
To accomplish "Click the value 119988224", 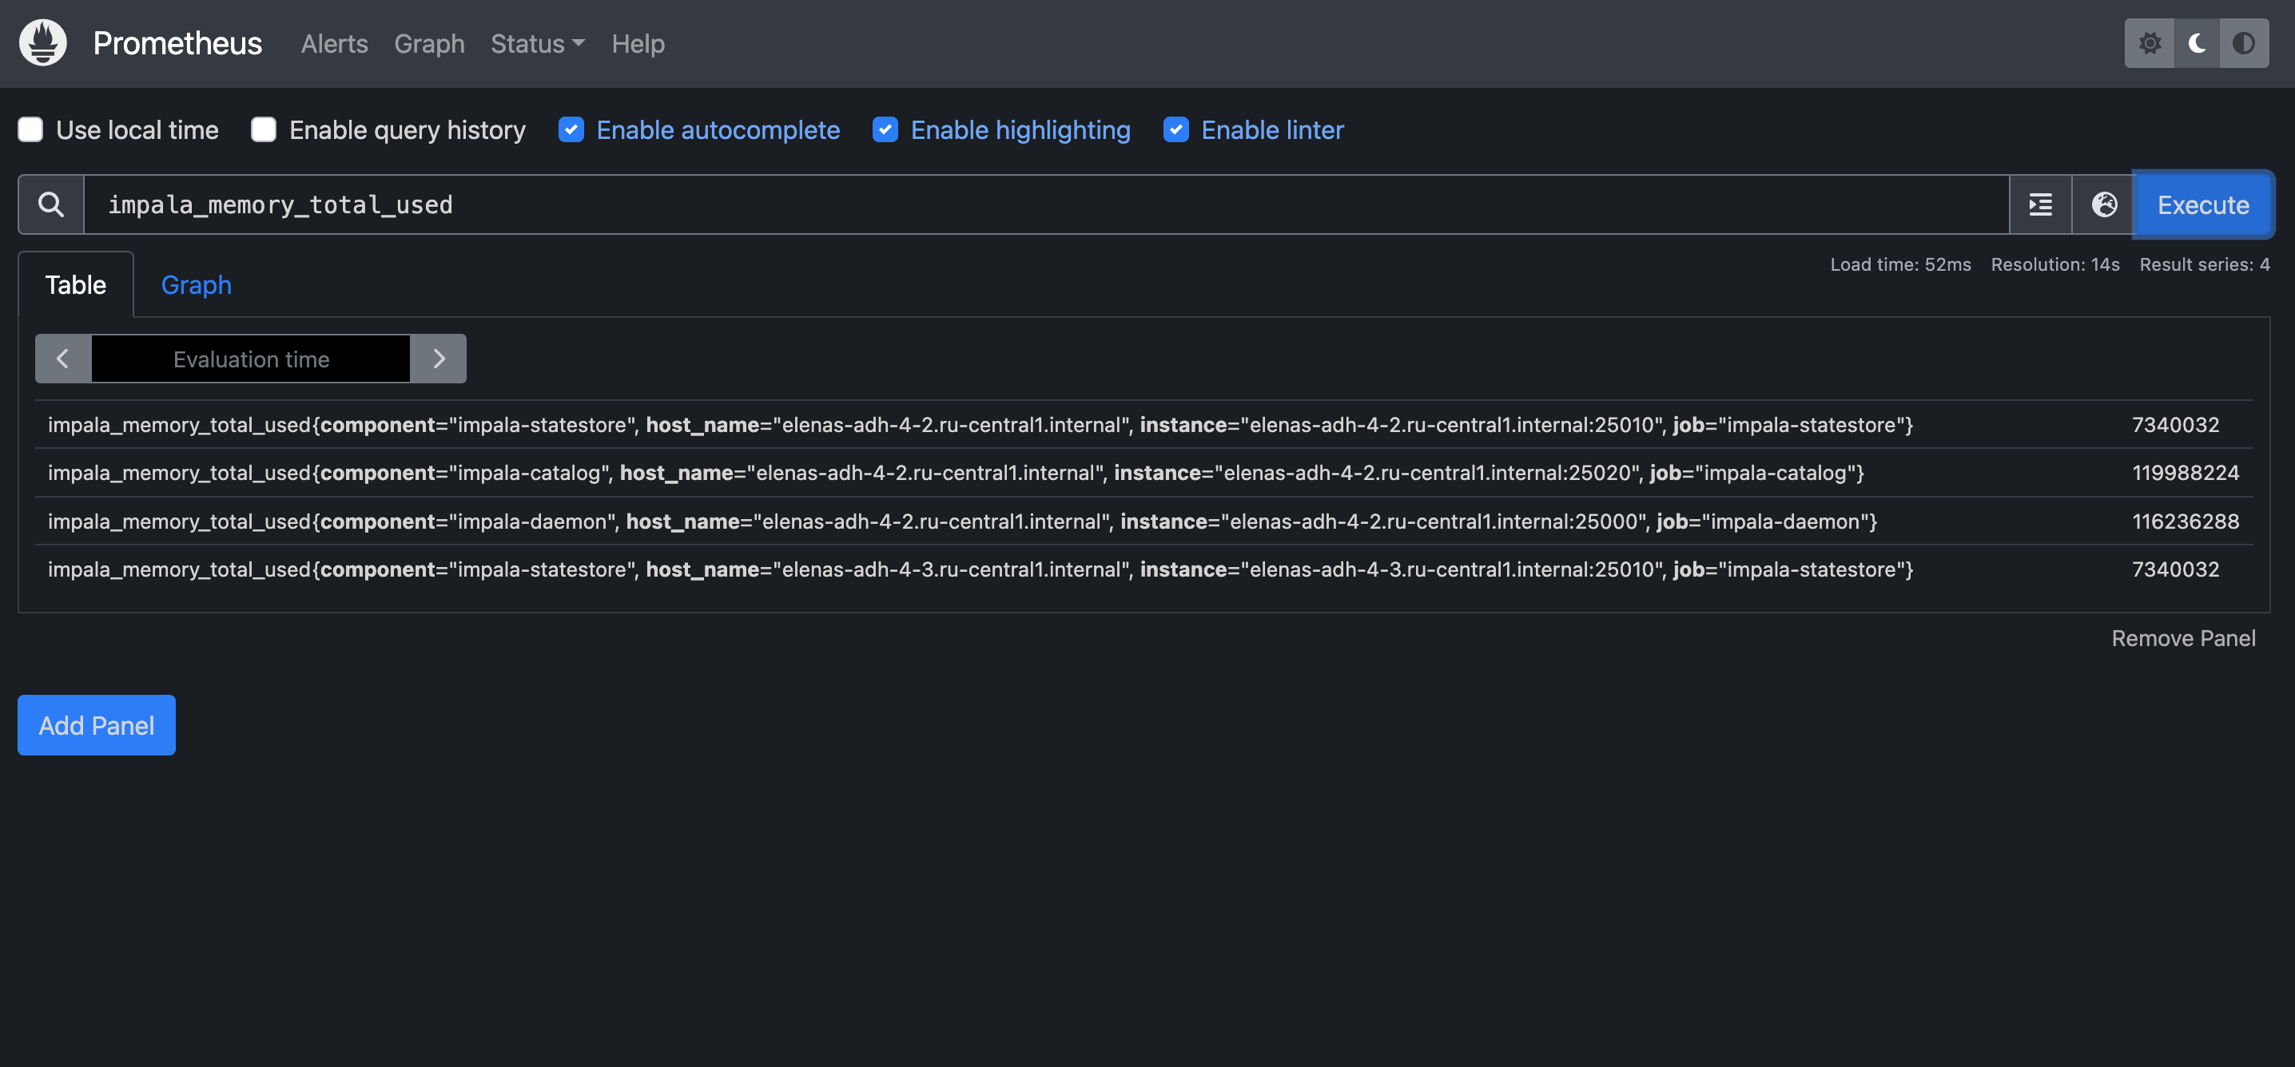I will [2185, 473].
